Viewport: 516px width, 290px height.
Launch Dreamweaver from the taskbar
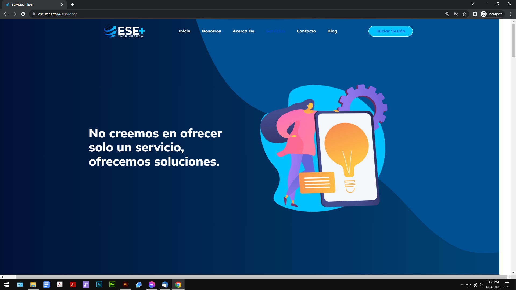tap(112, 284)
